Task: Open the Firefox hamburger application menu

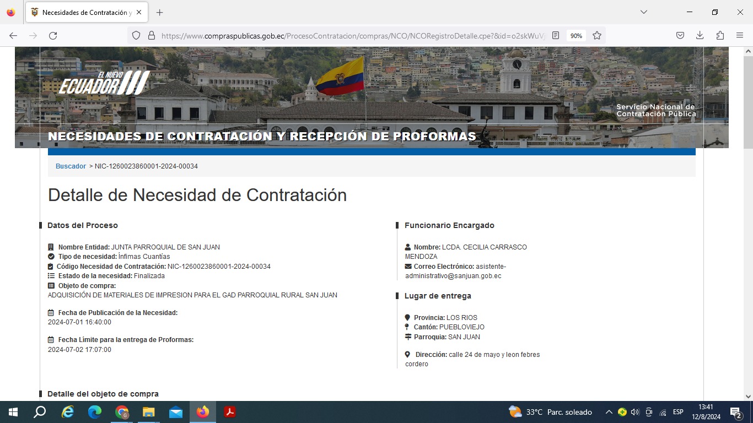Action: (x=740, y=35)
